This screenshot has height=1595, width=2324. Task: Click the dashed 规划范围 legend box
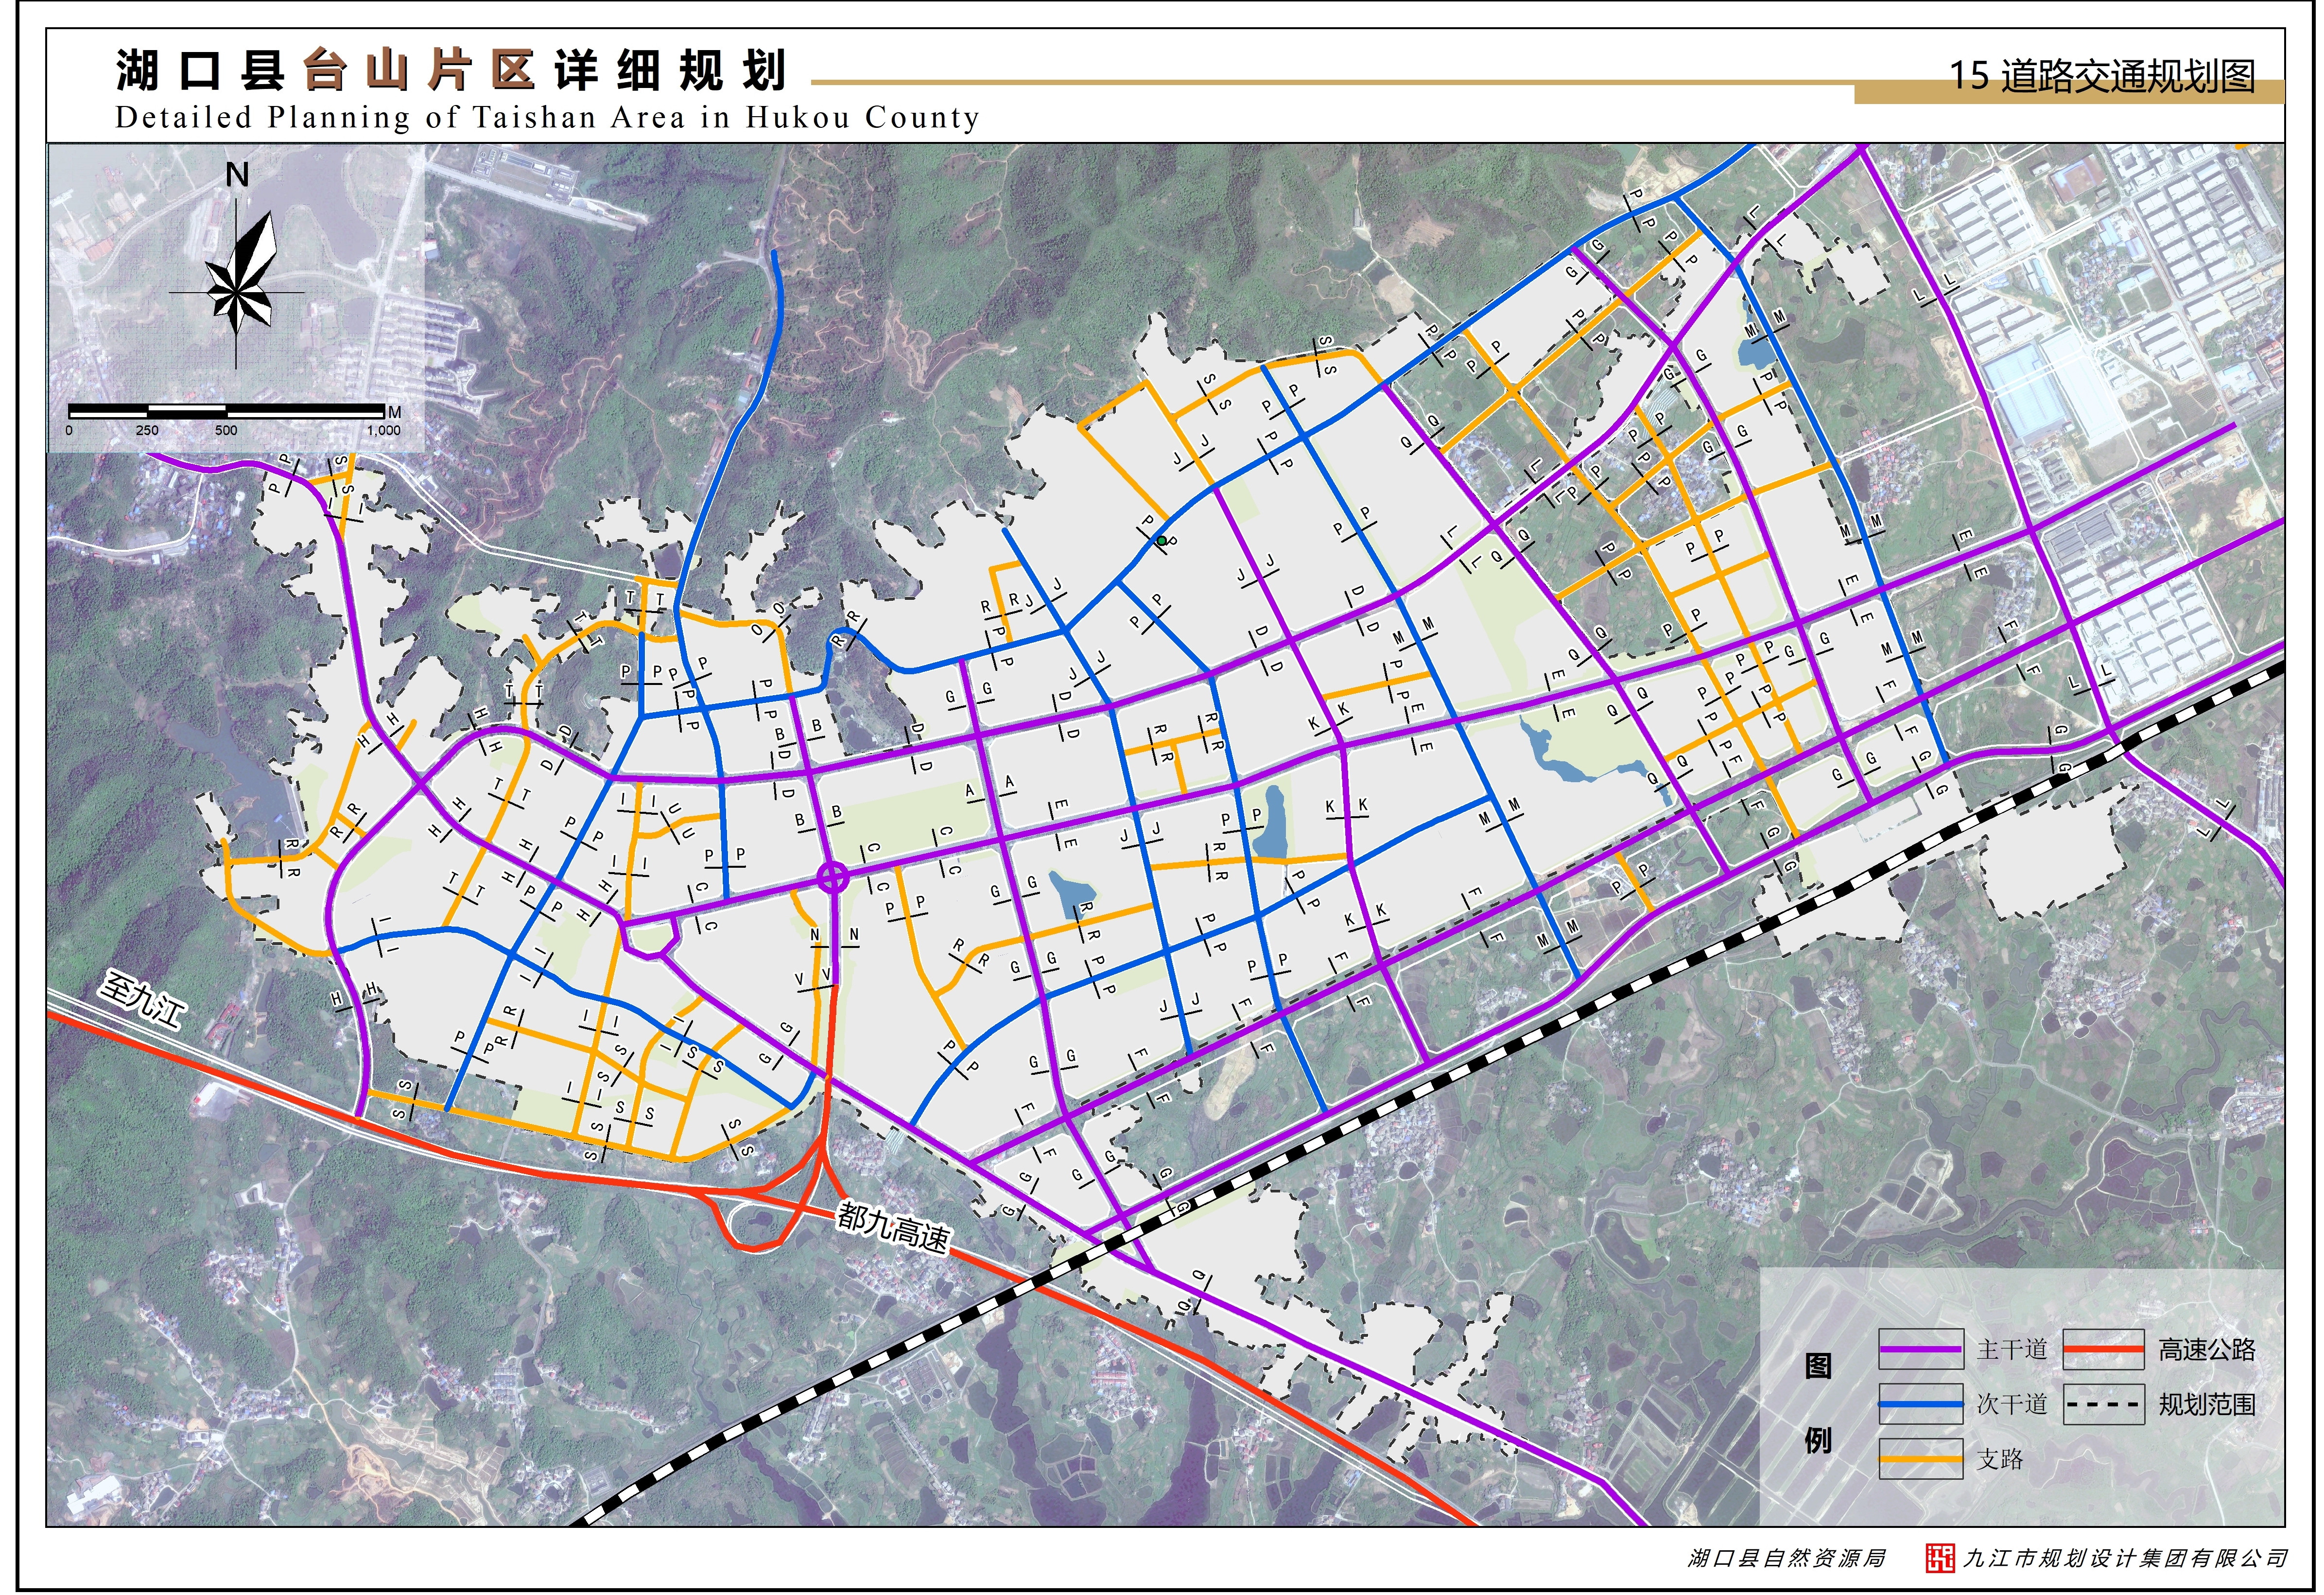[x=2104, y=1405]
